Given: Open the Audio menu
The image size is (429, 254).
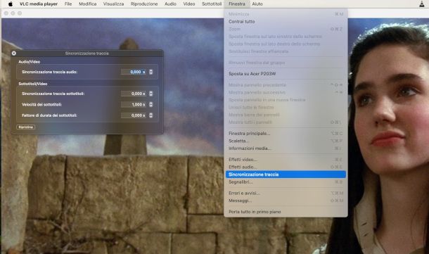Looking at the screenshot, I should click(x=170, y=4).
